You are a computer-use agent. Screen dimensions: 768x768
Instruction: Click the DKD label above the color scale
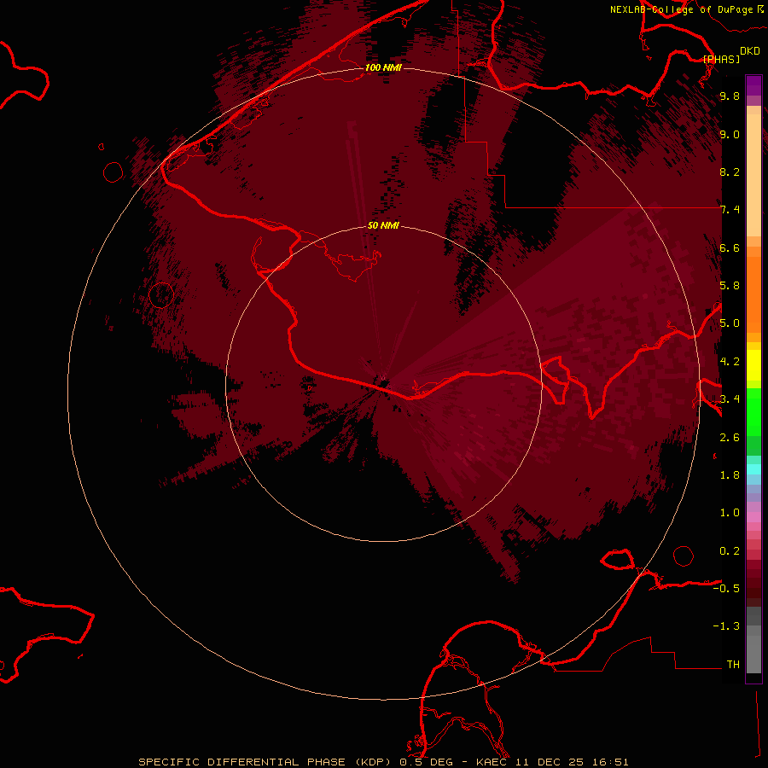click(x=749, y=51)
